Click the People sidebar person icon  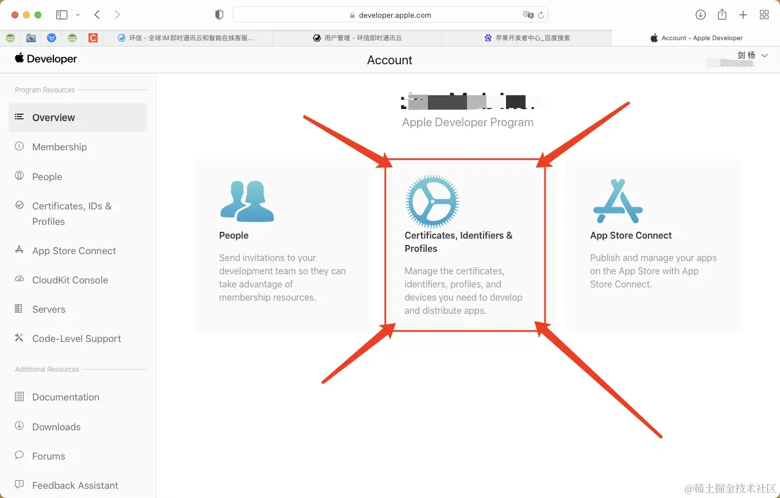[20, 176]
